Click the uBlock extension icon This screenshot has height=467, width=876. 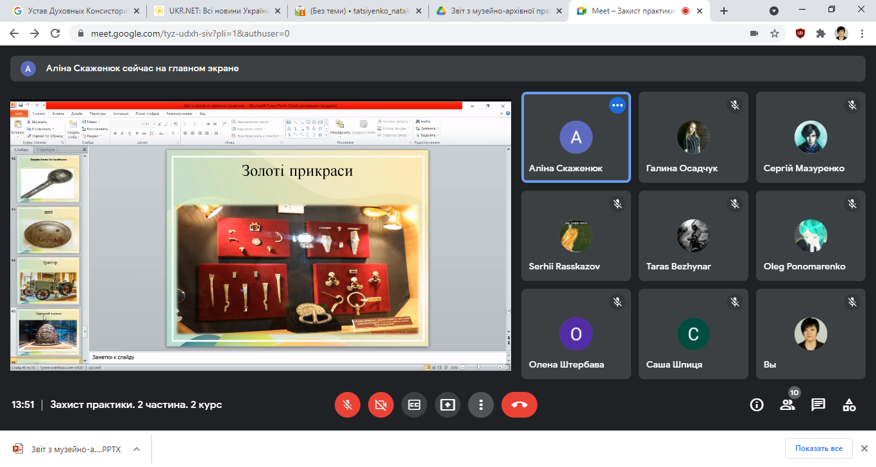click(x=800, y=33)
